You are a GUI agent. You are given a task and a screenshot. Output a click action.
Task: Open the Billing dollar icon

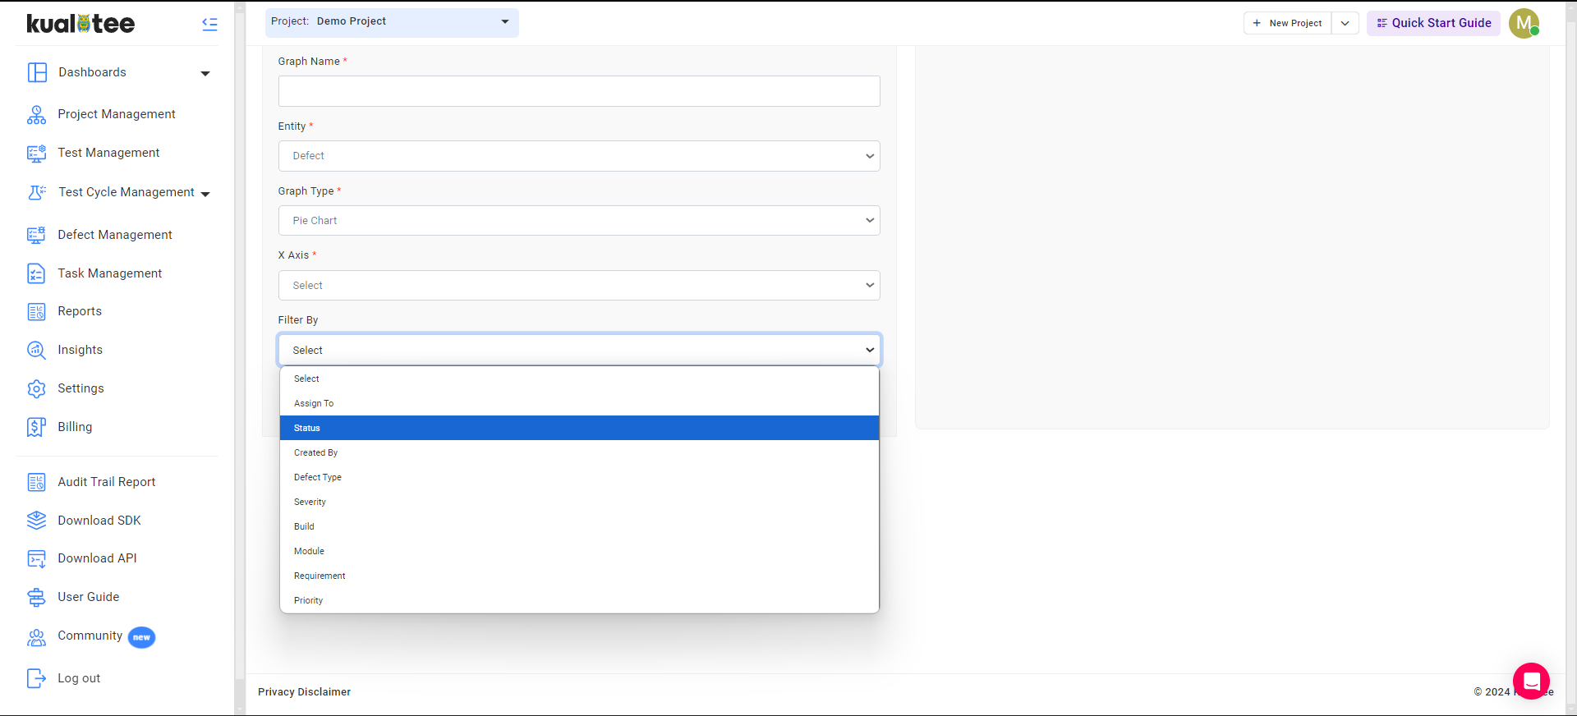point(37,427)
